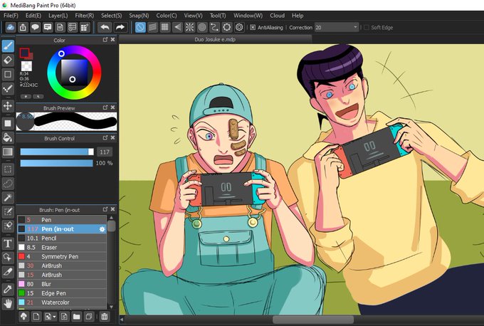484x326 pixels.
Task: Select the Dot tool with dotted line
Action: pyautogui.click(x=8, y=89)
